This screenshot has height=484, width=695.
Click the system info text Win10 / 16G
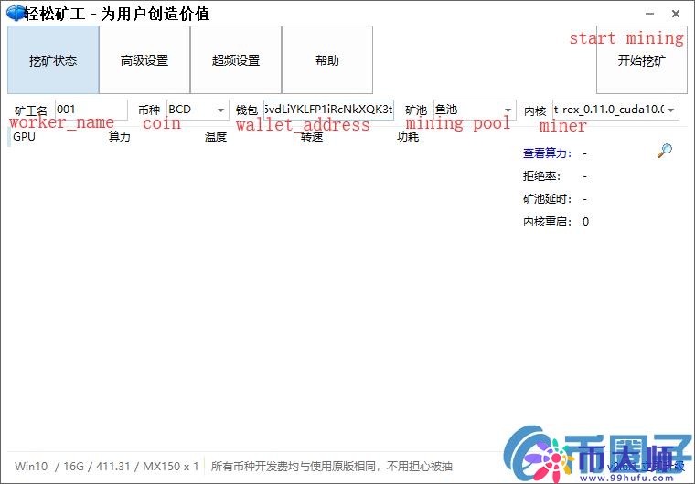tap(106, 466)
